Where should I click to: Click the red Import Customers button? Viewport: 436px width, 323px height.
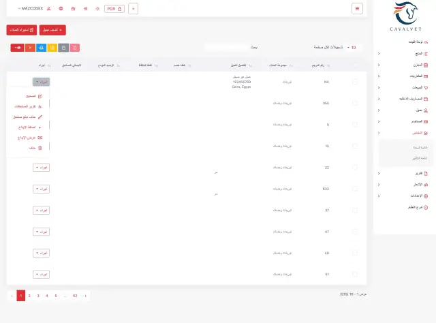(22, 30)
